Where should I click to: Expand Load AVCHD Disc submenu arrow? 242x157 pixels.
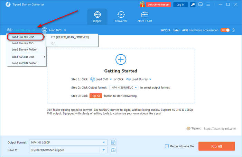click(x=45, y=57)
